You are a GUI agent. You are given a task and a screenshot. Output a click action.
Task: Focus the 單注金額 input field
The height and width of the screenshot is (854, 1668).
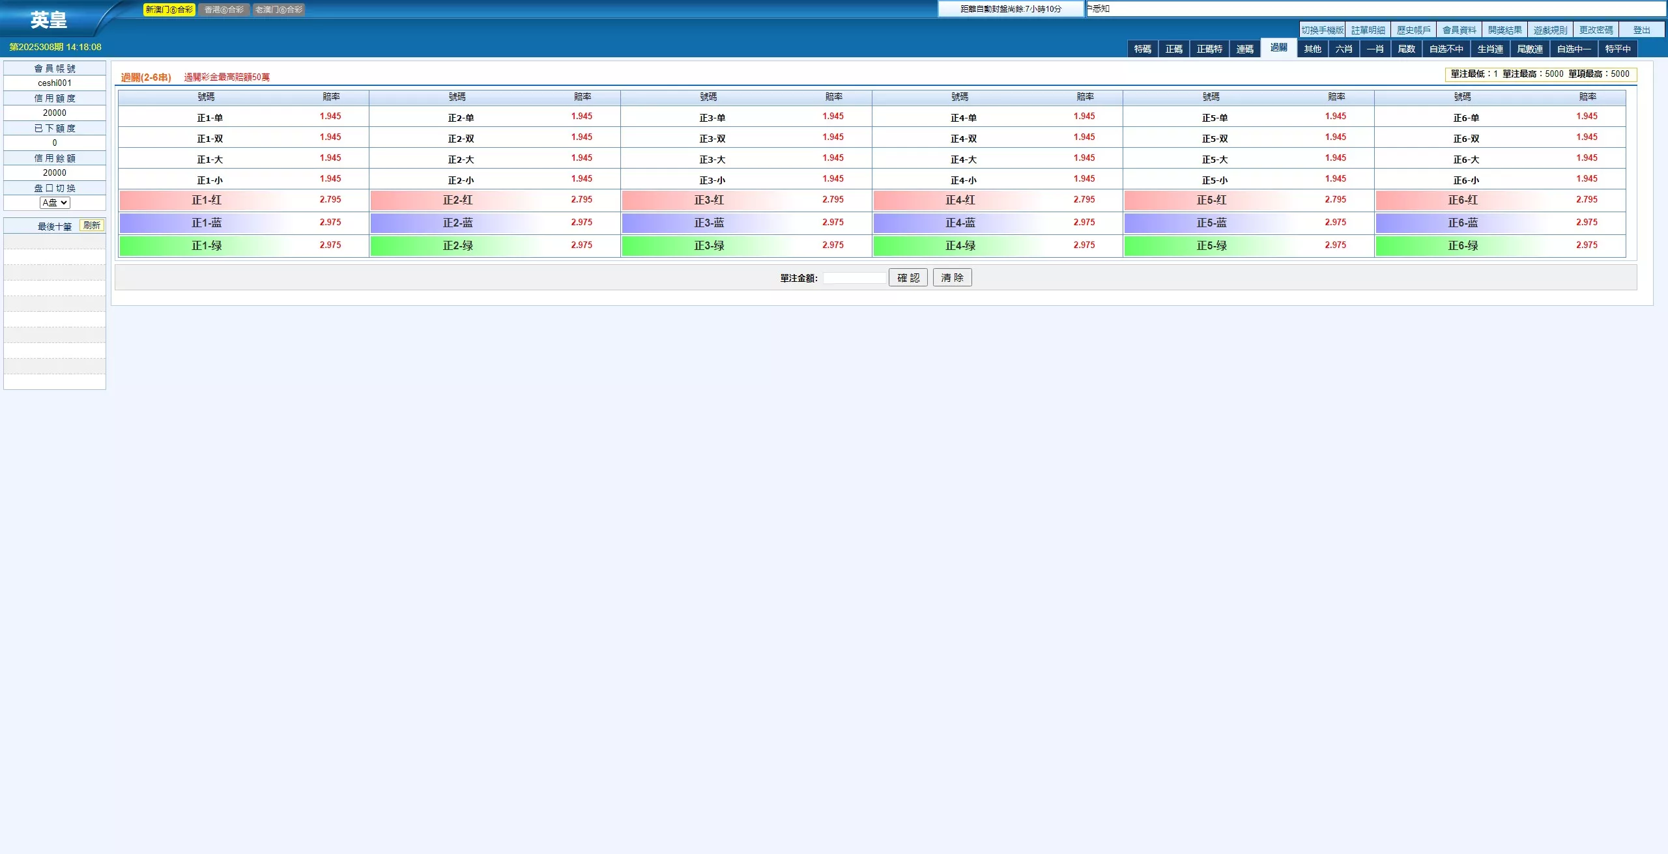854,278
